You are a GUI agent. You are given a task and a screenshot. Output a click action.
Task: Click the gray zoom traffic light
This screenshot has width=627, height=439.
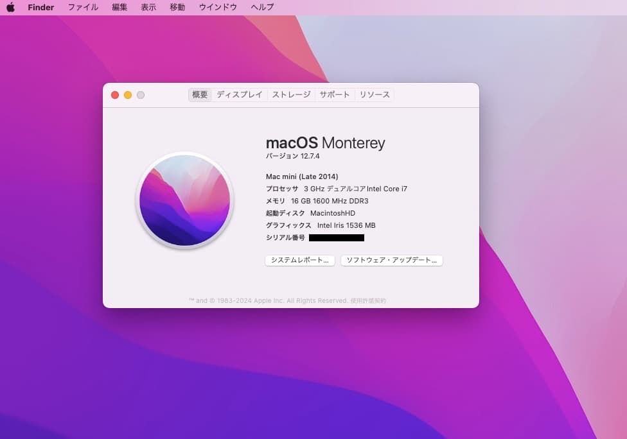(140, 94)
